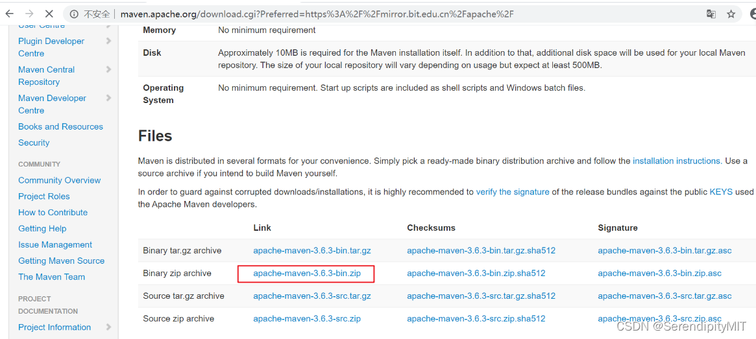Open Project Information link

55,327
